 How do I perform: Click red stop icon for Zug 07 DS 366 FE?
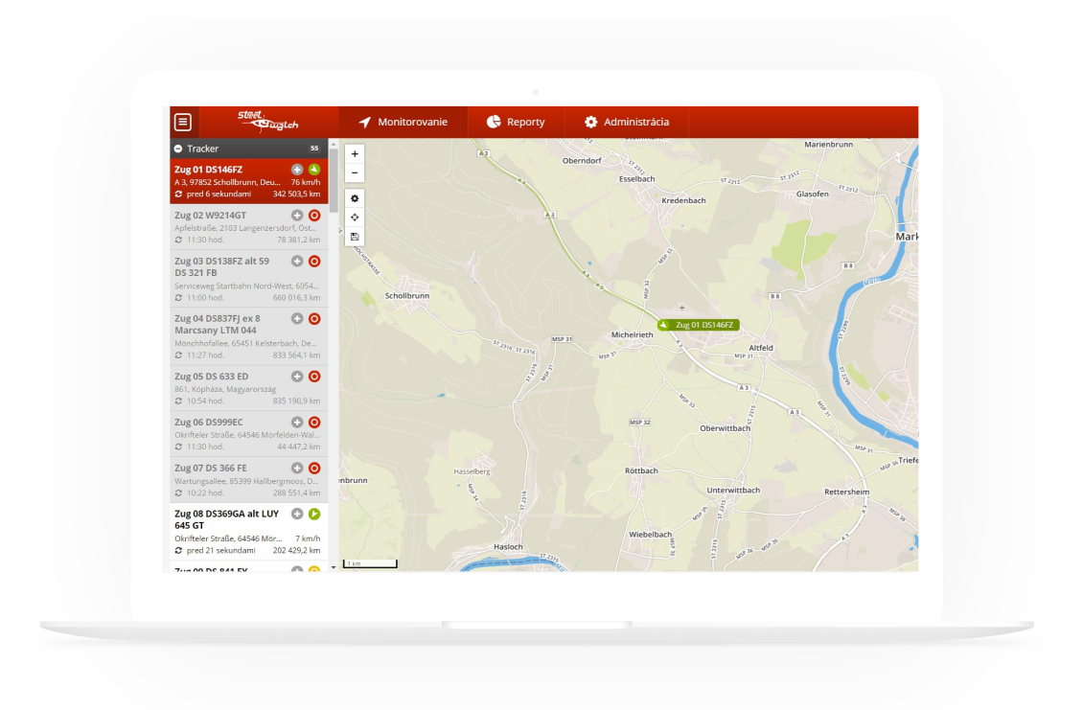coord(314,469)
